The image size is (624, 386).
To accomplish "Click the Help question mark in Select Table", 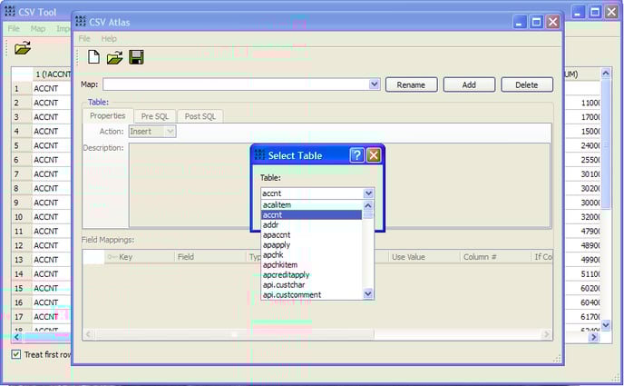I will [356, 155].
